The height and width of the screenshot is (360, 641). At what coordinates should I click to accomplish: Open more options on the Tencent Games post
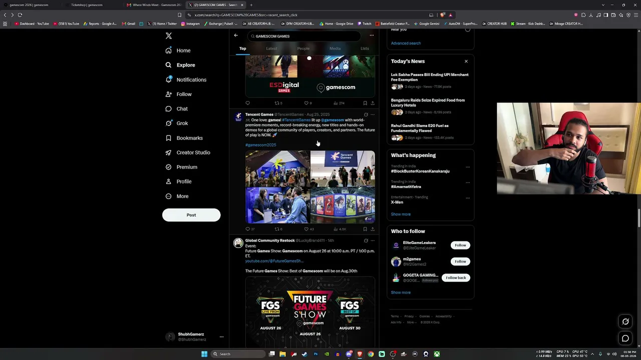click(372, 114)
